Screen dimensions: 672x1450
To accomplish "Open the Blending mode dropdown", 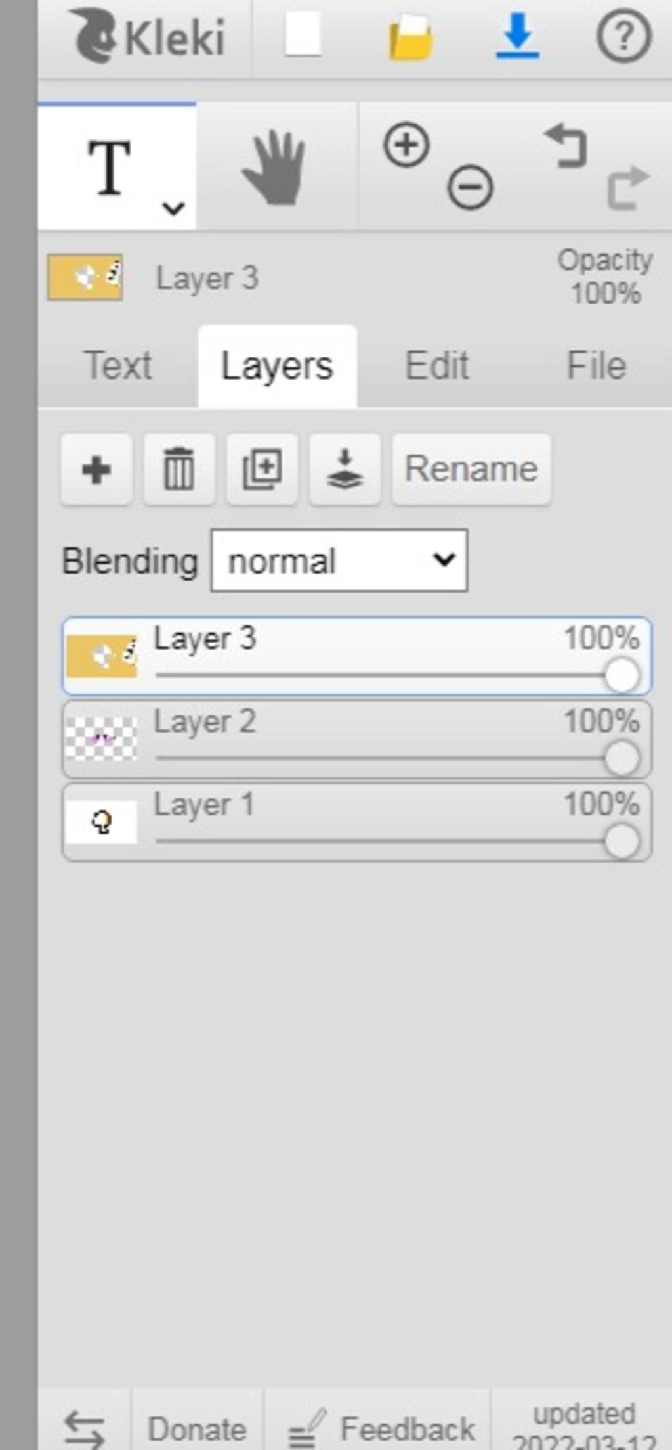I will tap(339, 560).
